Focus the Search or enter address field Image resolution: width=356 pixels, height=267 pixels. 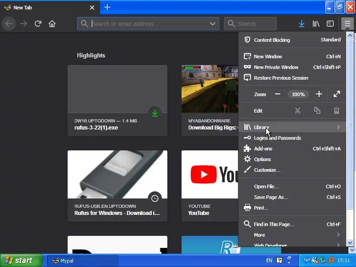(x=148, y=24)
